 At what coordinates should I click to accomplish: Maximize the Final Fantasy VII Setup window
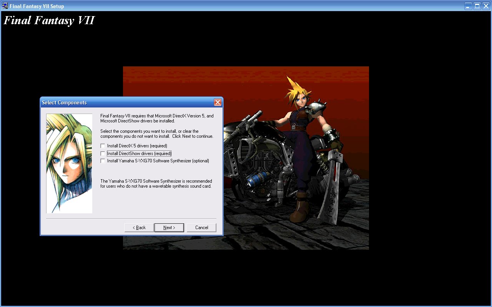477,6
